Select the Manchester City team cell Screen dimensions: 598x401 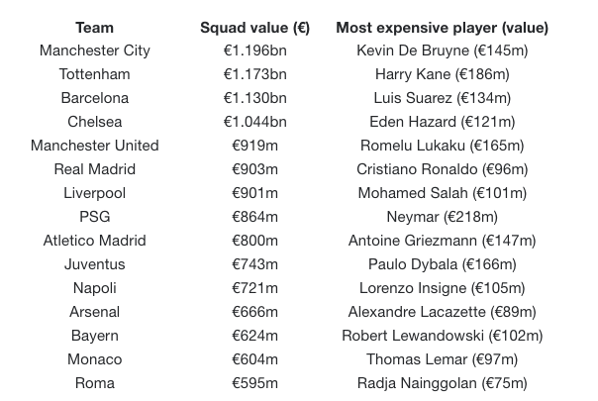tap(95, 50)
